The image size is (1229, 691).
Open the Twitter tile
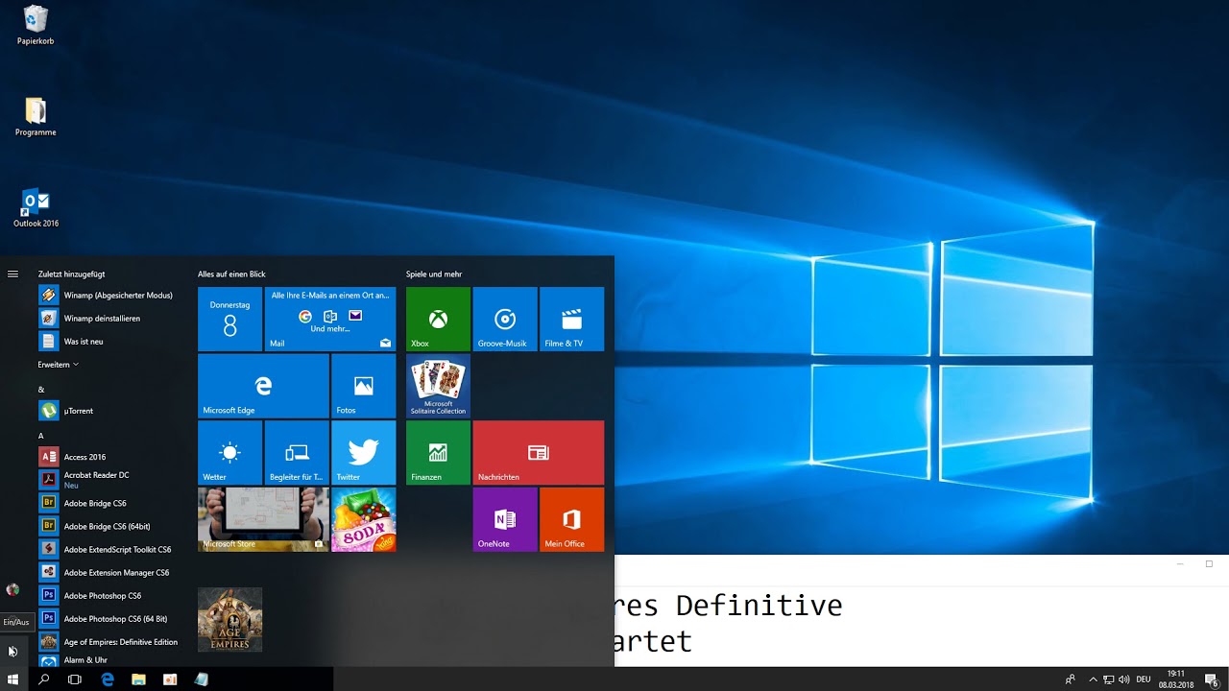point(363,452)
